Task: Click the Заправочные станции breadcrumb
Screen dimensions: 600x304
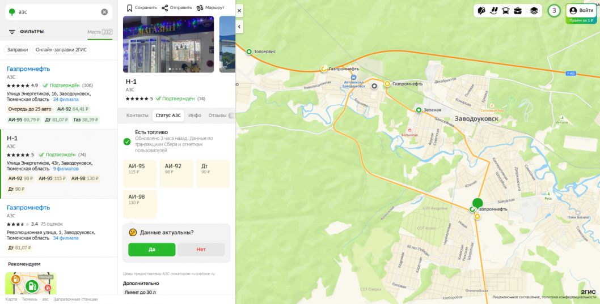Action: [x=75, y=299]
